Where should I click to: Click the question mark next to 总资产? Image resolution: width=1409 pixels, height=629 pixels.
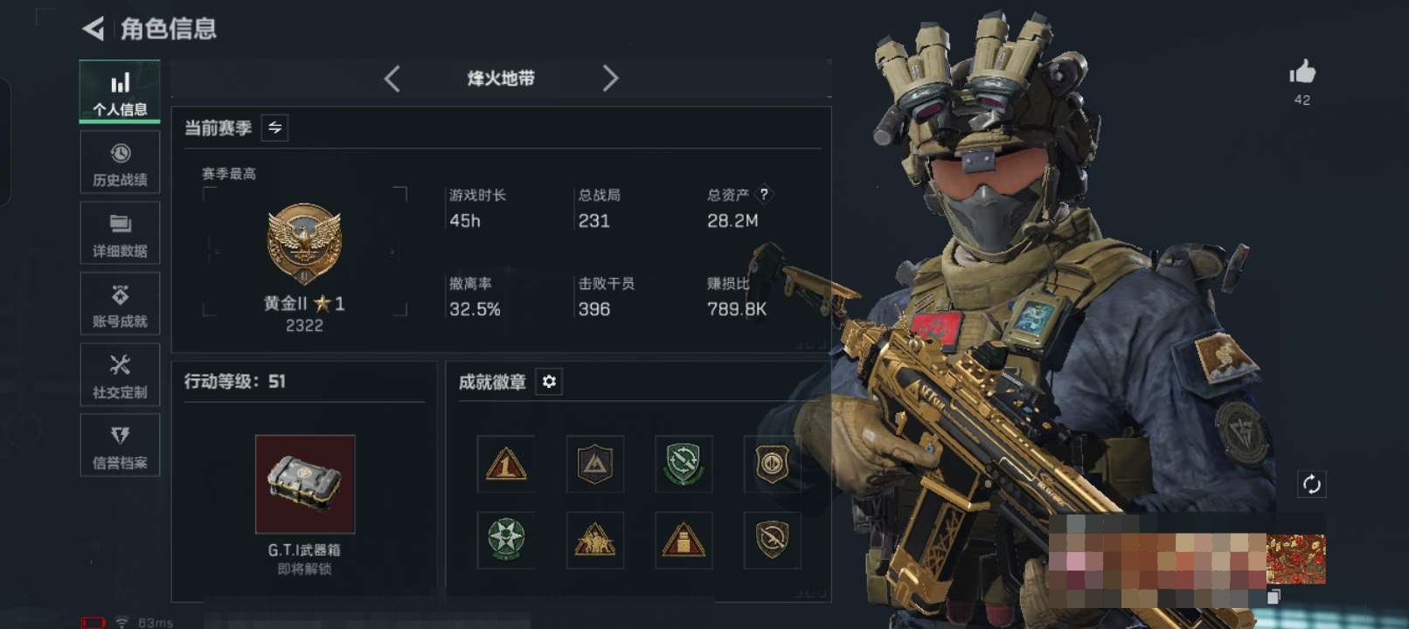(x=764, y=195)
